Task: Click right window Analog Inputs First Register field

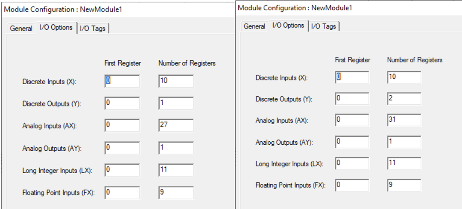Action: pos(352,120)
